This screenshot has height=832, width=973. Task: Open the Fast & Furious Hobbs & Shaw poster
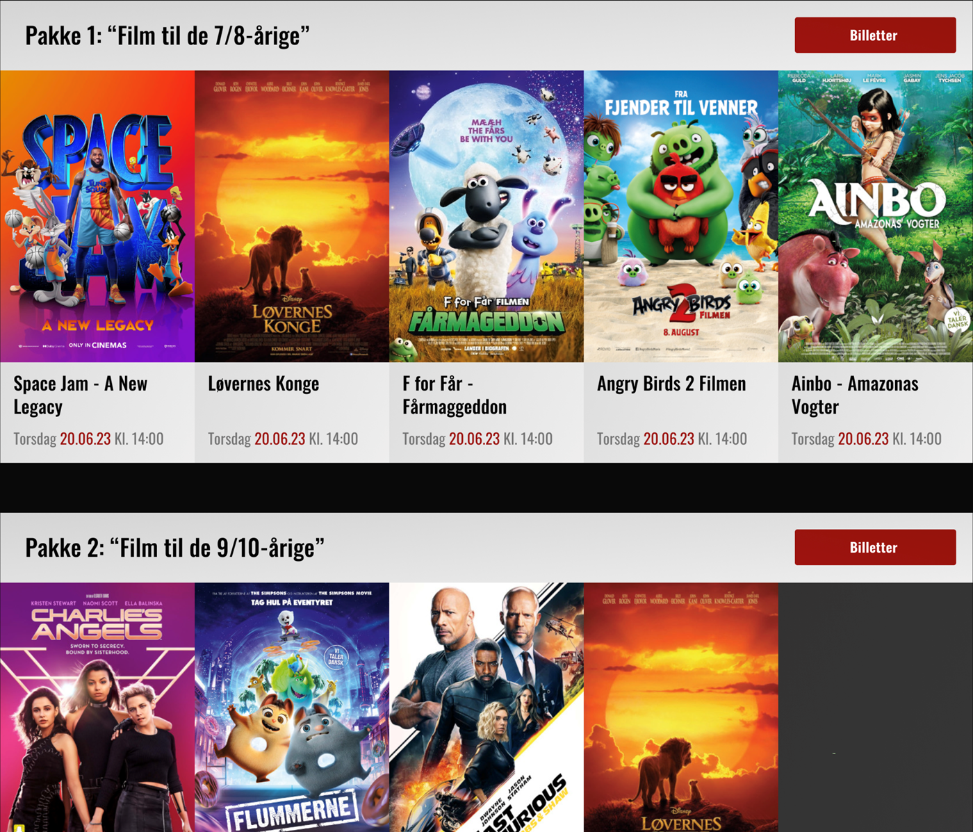486,707
